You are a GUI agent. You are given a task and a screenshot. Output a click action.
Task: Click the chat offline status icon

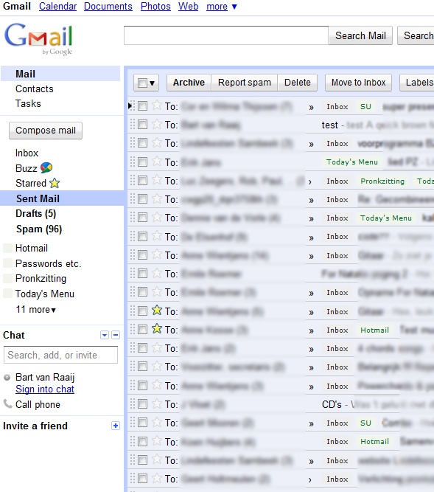pyautogui.click(x=7, y=377)
